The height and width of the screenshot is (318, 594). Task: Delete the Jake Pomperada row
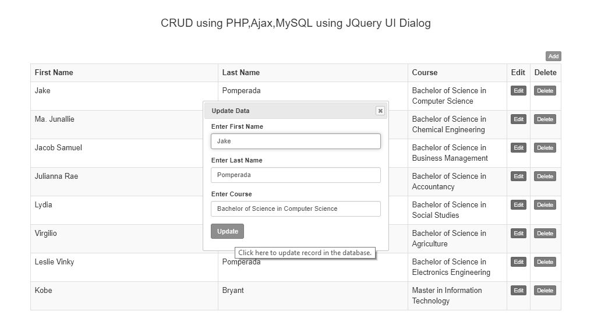pyautogui.click(x=544, y=91)
